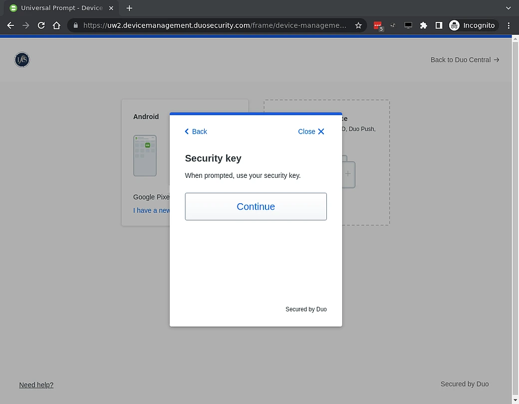Close the Universal Prompt browser tab
The height and width of the screenshot is (404, 519).
coord(111,8)
